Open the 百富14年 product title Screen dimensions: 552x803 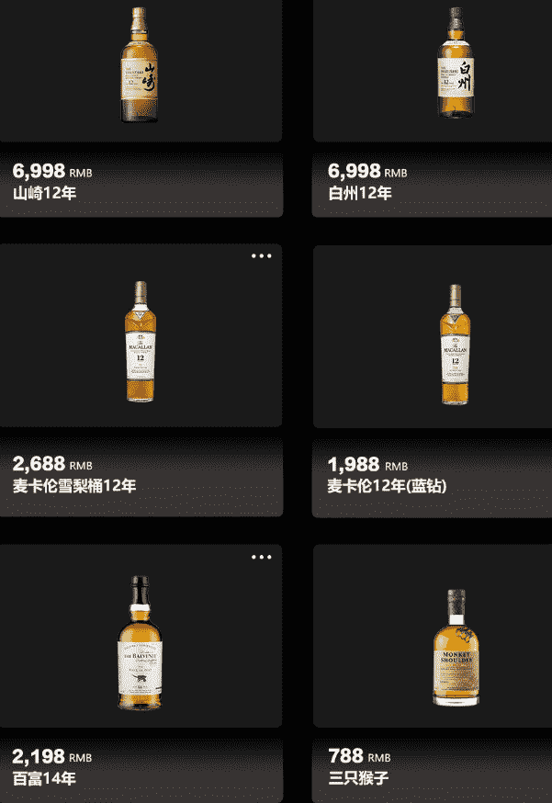point(44,778)
